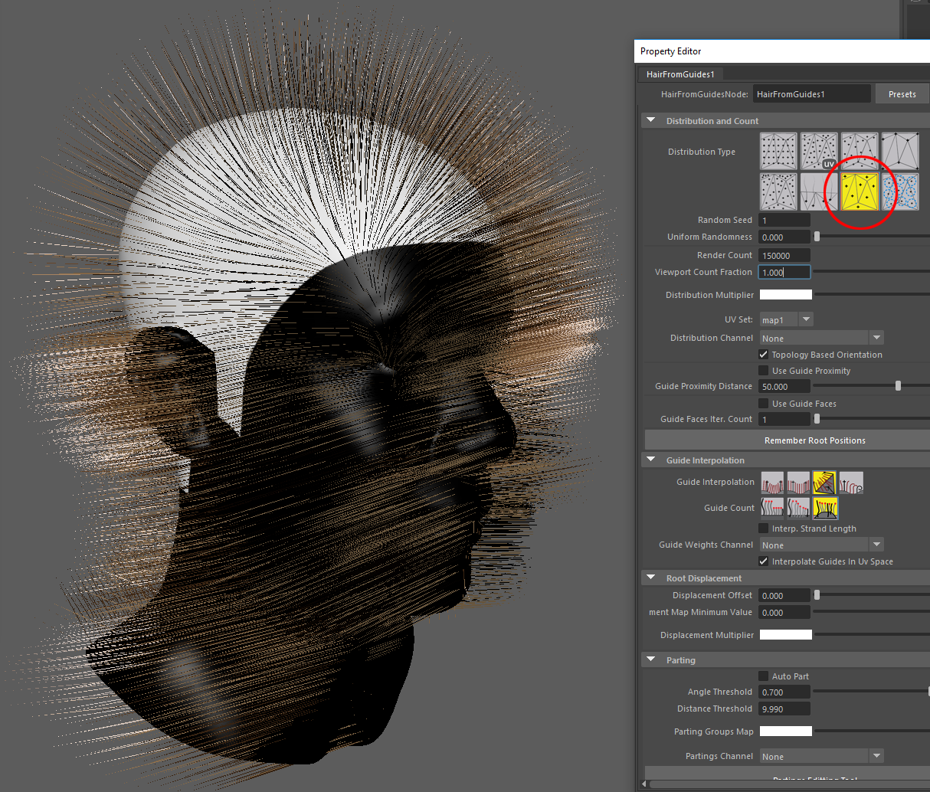Screen dimensions: 930x792
Task: Disable Topology Based Orientation checkbox
Action: (764, 355)
